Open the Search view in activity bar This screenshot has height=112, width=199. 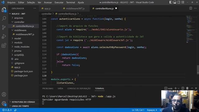click(4, 19)
